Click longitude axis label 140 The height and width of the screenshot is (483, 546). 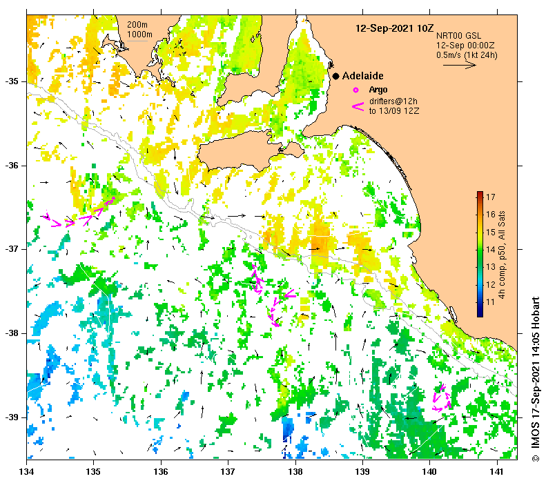[x=430, y=472]
